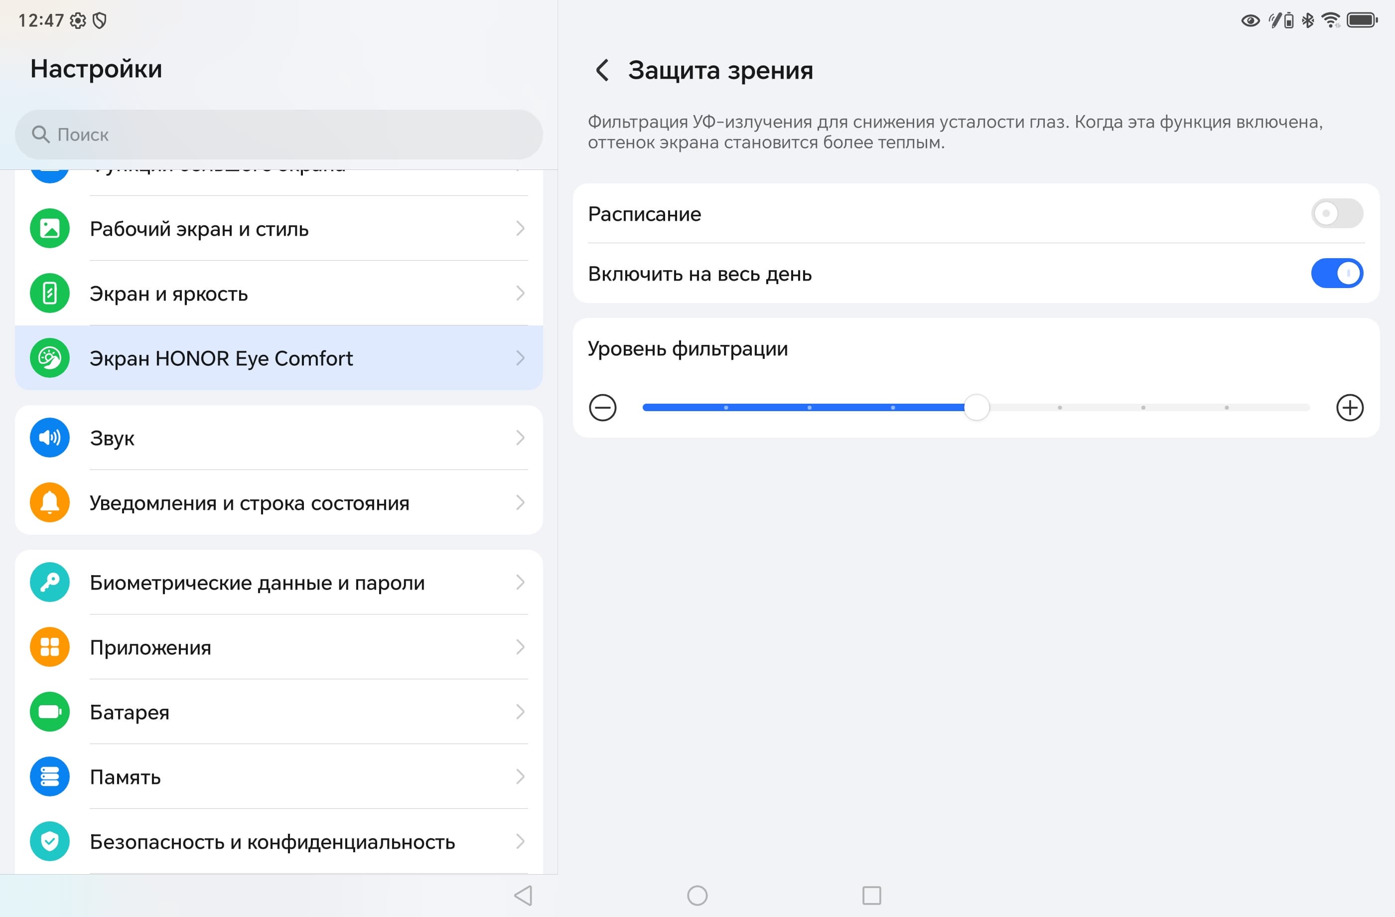Click the Поиск search field
Image resolution: width=1395 pixels, height=917 pixels.
click(x=279, y=135)
